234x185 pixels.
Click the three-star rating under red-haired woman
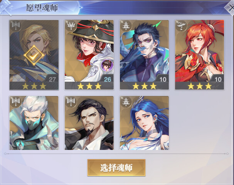coord(200,86)
